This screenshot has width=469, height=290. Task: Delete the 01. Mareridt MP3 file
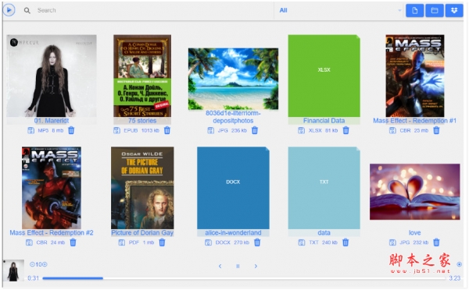coord(71,130)
